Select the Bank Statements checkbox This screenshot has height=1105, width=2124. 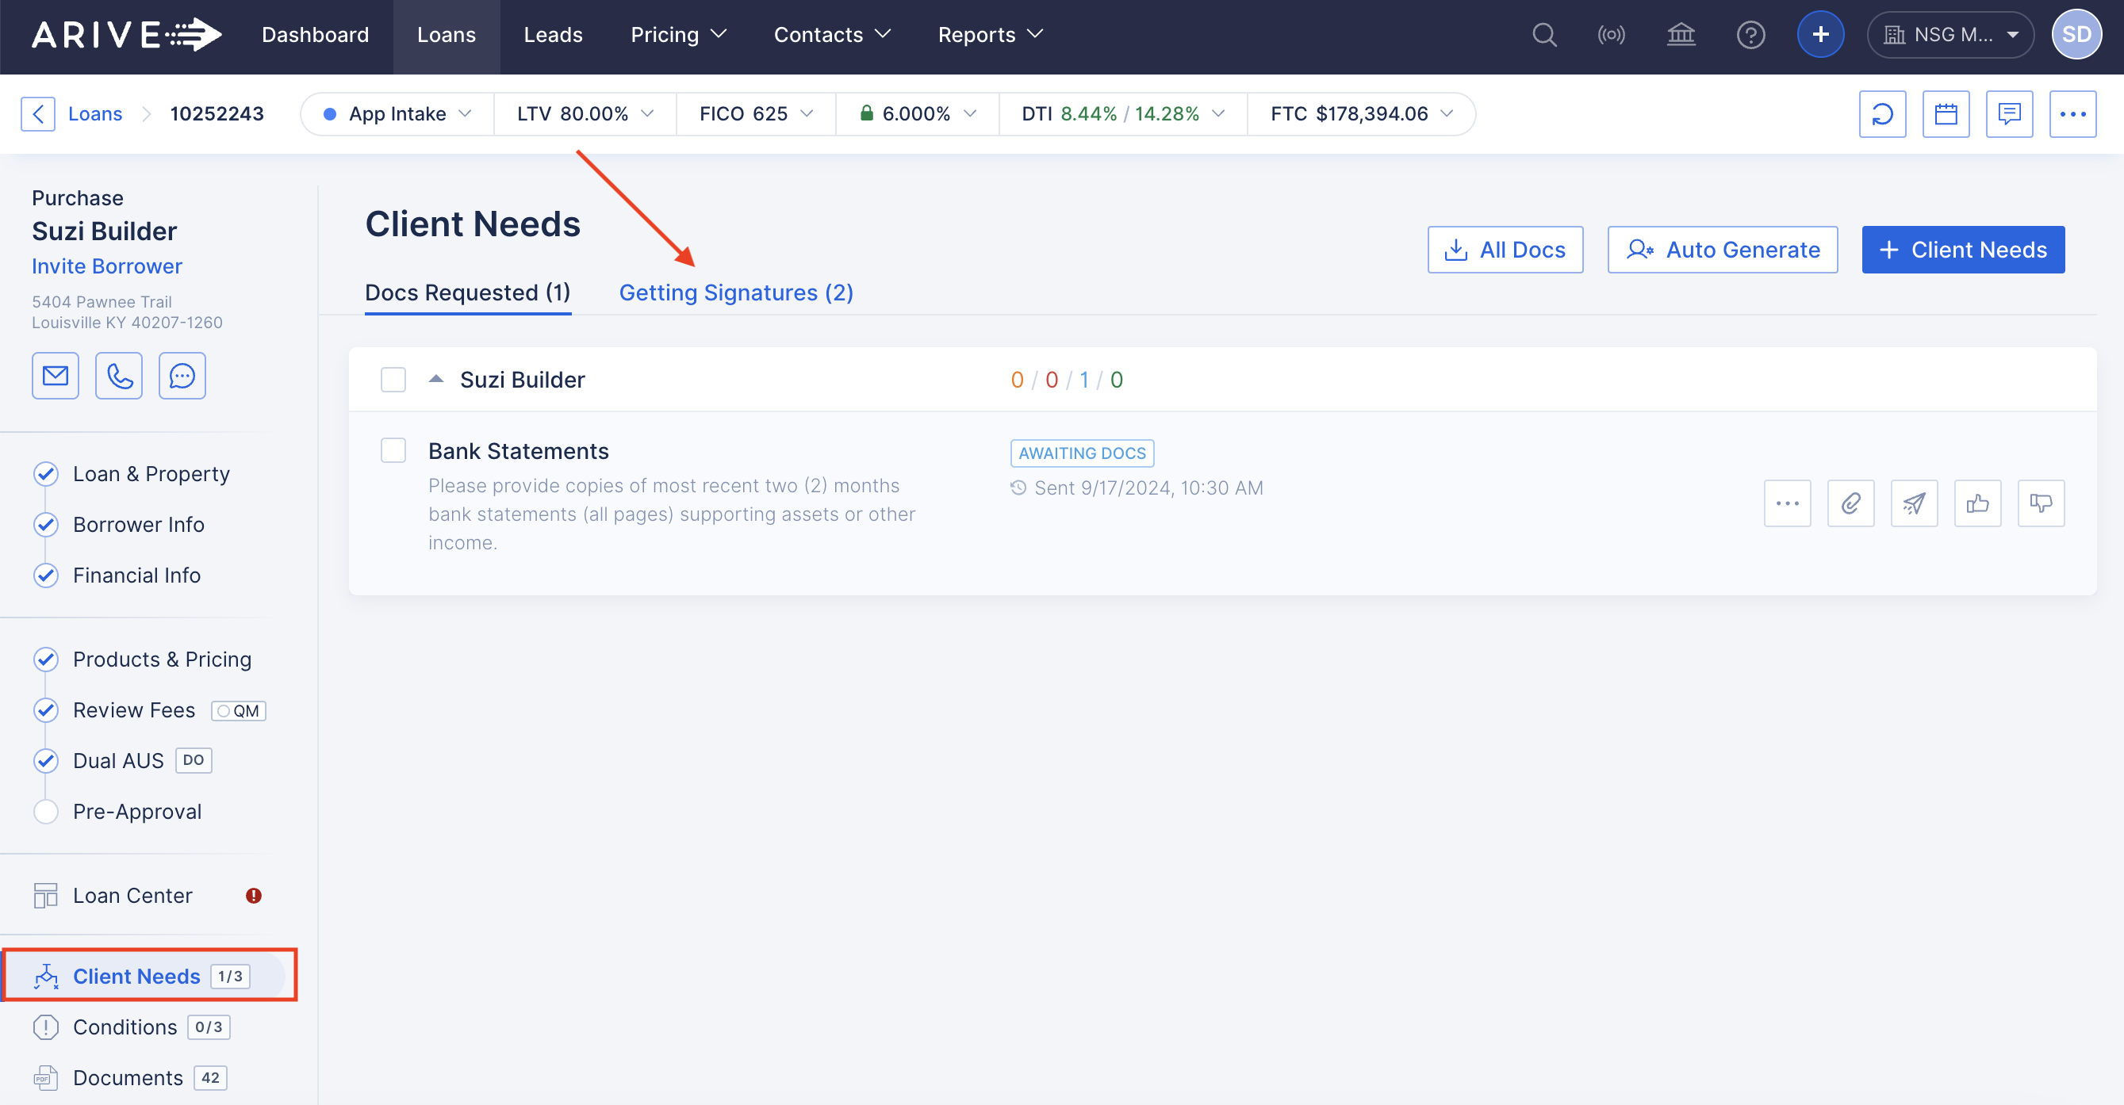[x=393, y=451]
